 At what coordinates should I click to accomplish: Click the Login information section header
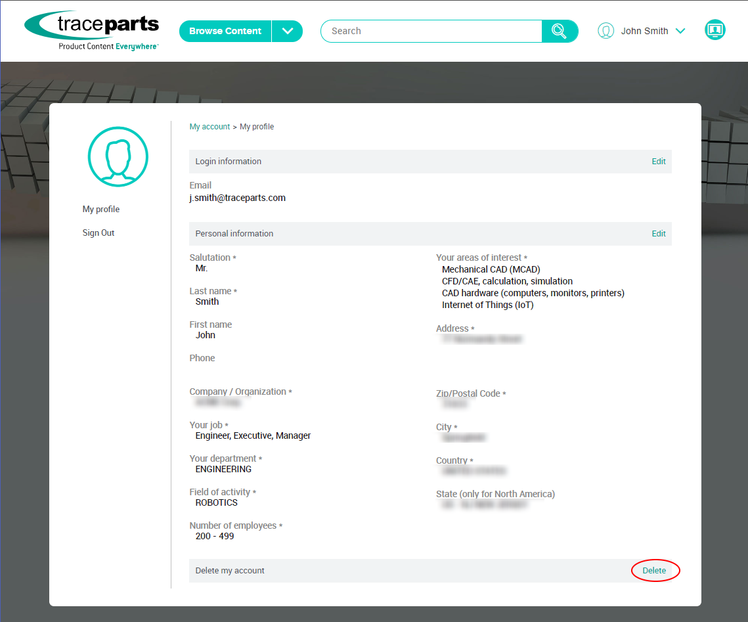pyautogui.click(x=228, y=162)
